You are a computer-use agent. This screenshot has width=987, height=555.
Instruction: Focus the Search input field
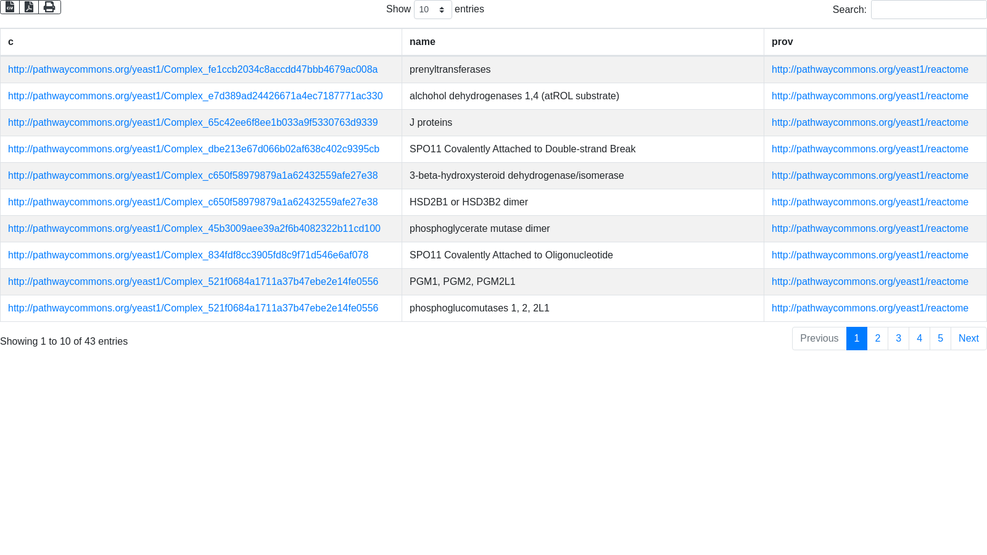[x=928, y=9]
